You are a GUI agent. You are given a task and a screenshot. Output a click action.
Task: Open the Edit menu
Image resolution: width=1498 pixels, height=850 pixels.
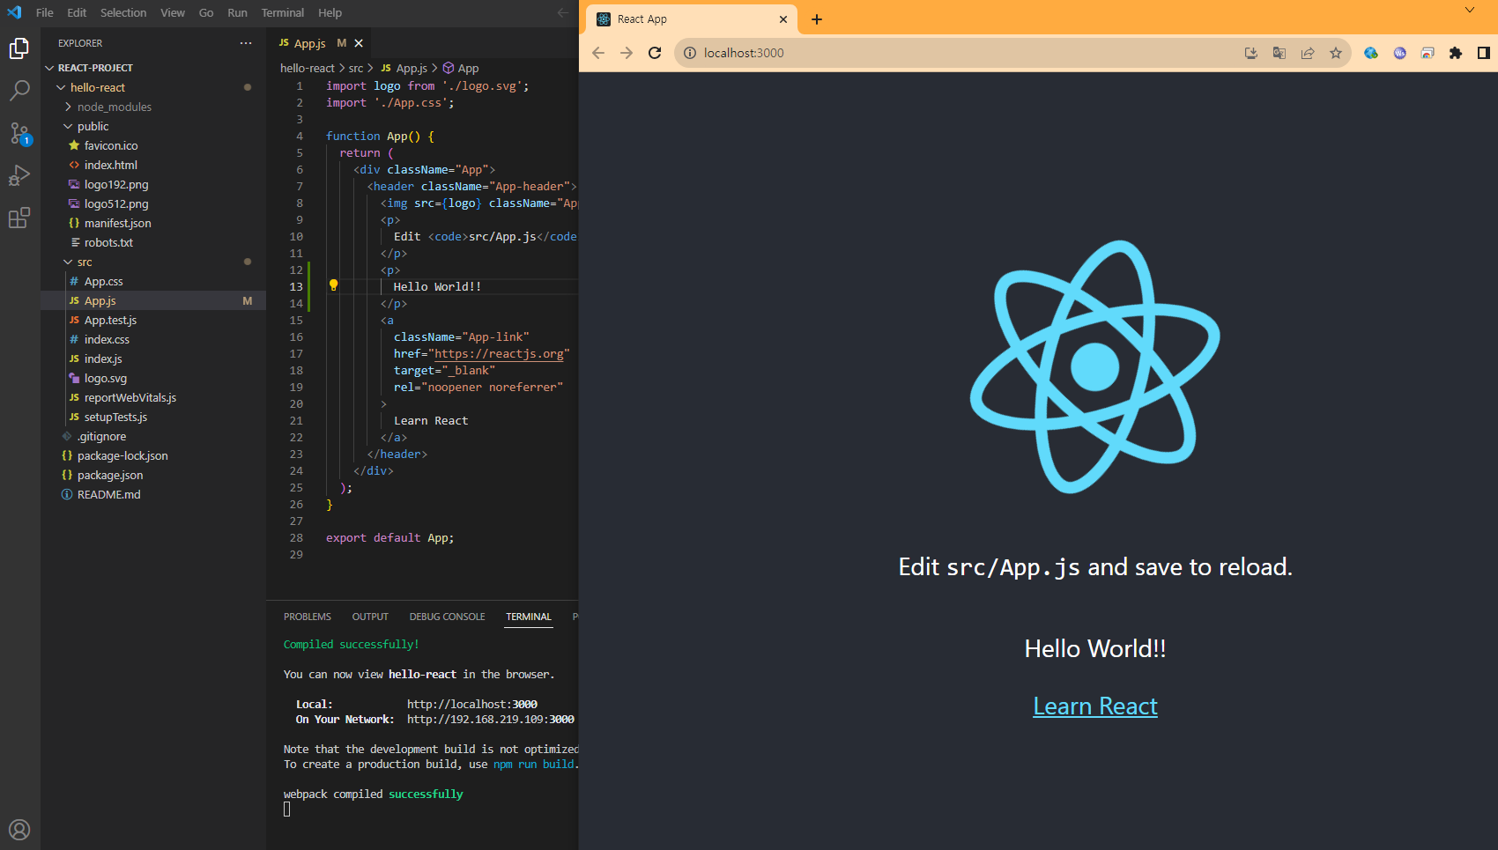point(77,12)
